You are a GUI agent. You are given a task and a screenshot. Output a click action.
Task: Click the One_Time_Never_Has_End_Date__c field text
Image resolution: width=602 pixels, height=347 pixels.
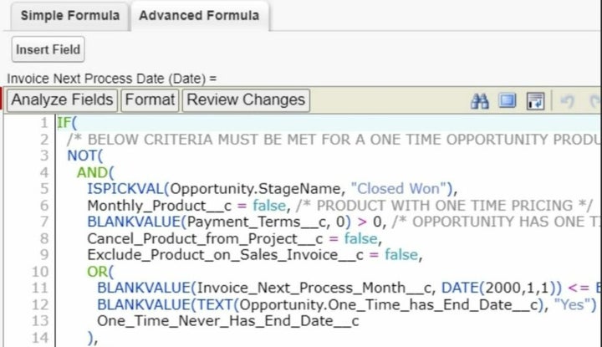[227, 321]
